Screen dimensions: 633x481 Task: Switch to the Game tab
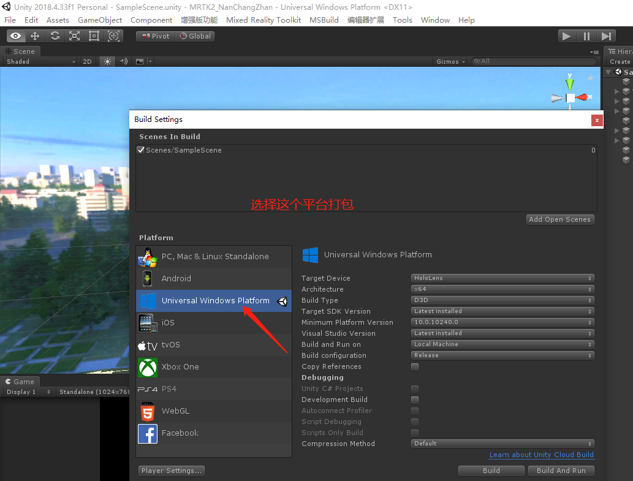point(20,381)
